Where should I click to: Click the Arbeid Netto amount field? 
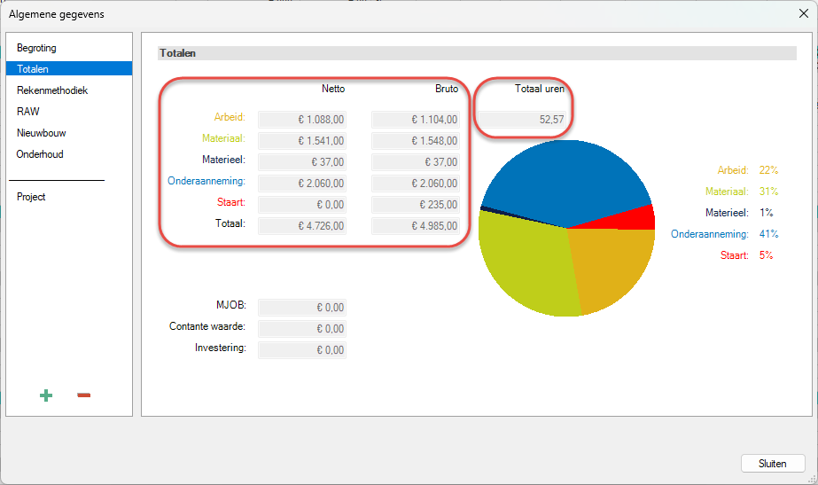[x=302, y=119]
